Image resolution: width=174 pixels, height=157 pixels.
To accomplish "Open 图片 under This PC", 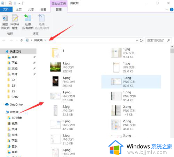I will coord(13,129).
